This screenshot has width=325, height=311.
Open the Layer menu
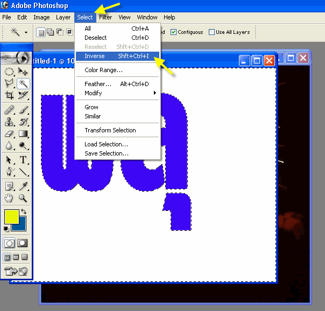63,17
